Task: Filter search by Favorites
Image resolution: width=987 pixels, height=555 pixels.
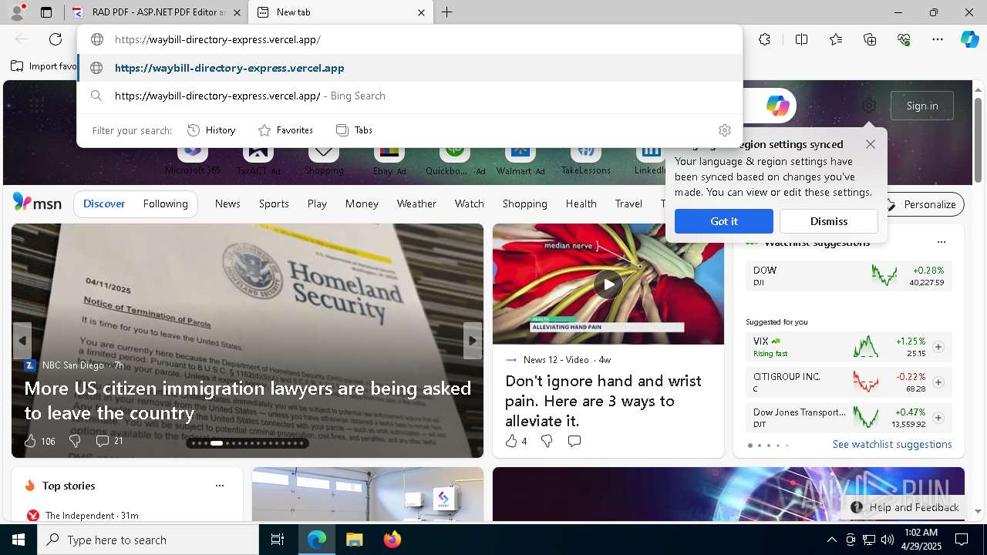Action: (x=285, y=130)
